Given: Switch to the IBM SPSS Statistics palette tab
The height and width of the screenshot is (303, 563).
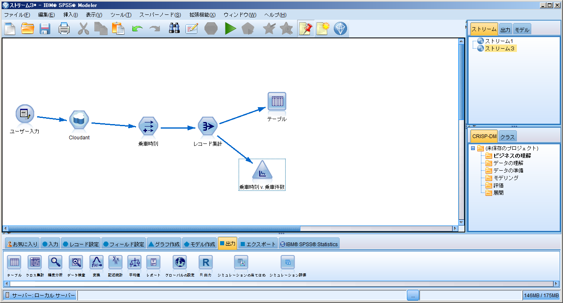Looking at the screenshot, I should click(x=309, y=244).
